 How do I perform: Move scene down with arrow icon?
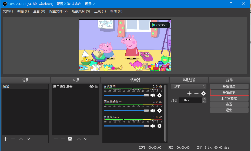coord(28,139)
